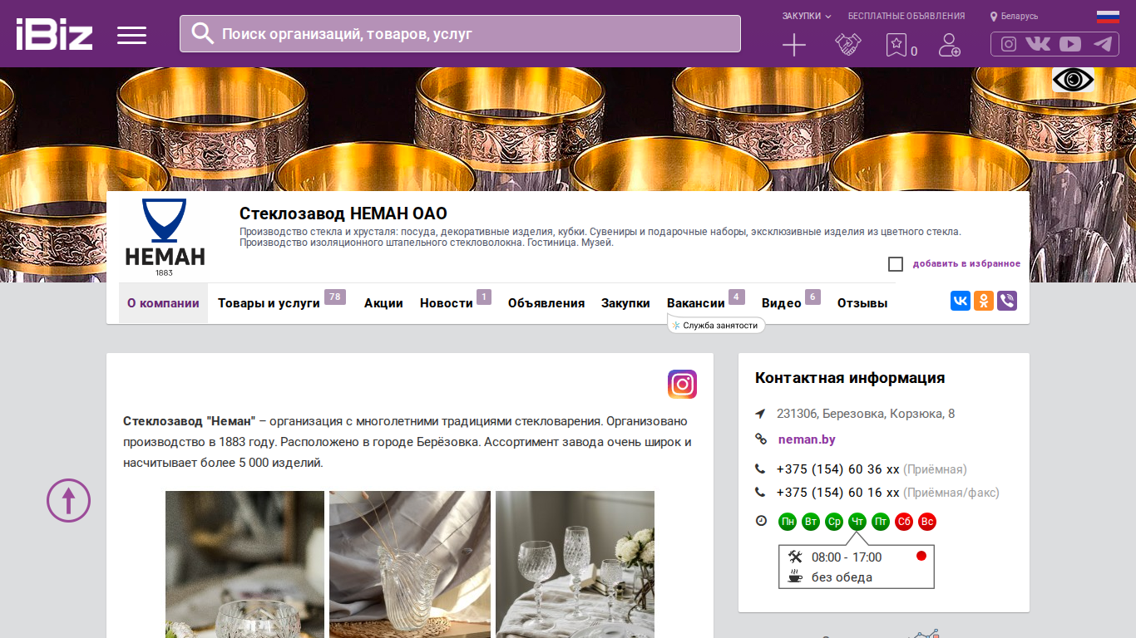Share company page on VK
This screenshot has height=638, width=1136.
point(961,302)
